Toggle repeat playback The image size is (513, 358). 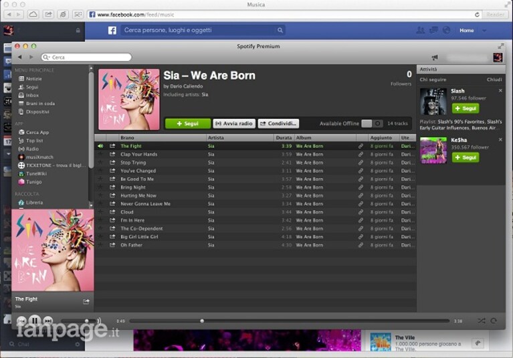click(494, 321)
